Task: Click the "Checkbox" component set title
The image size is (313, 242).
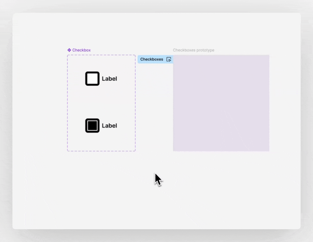Action: (x=81, y=50)
